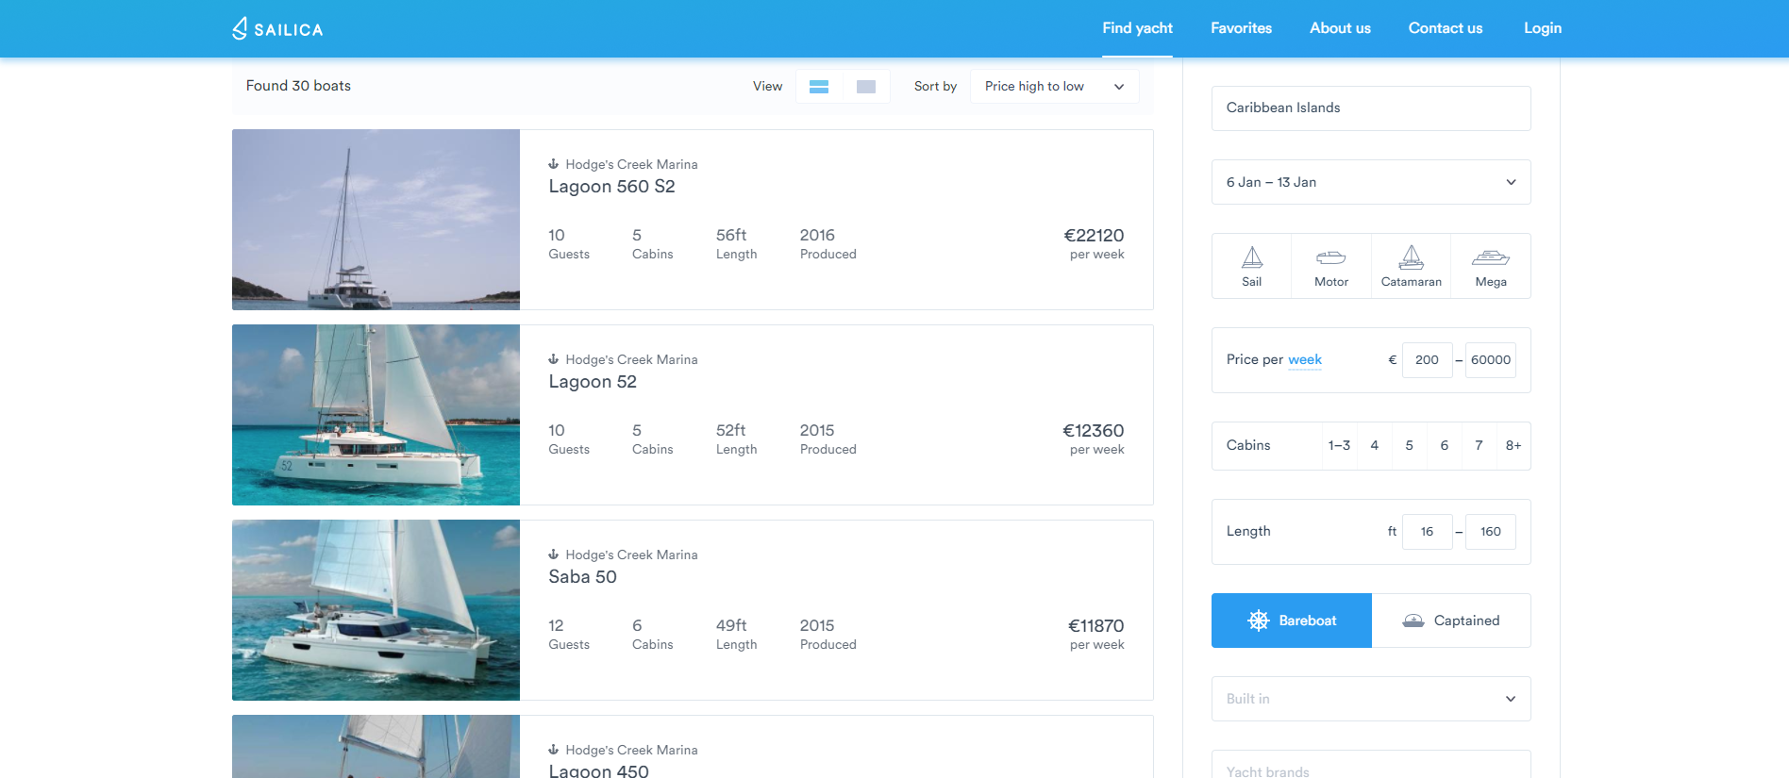1789x778 pixels.
Task: Expand the 6 Jan – 13 Jan date dropdown
Action: (1371, 182)
